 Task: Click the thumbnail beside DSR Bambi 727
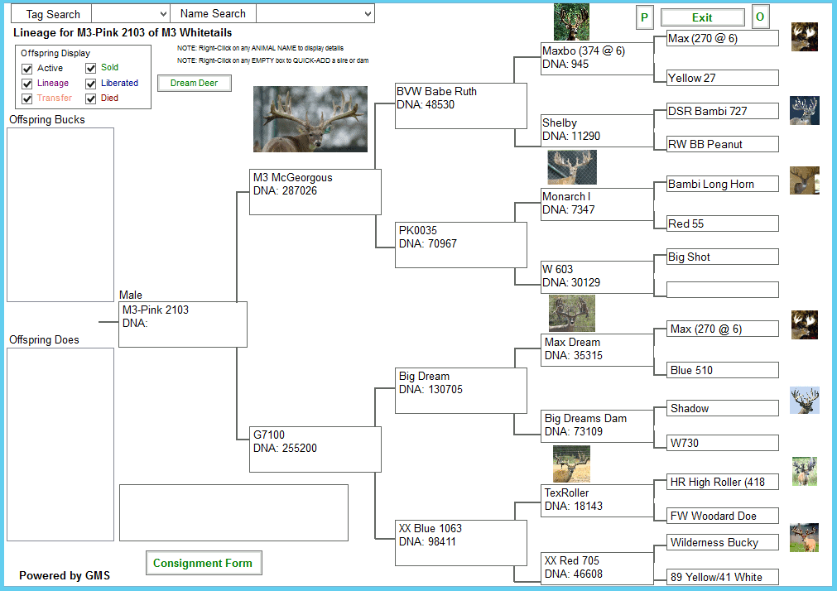(x=804, y=111)
